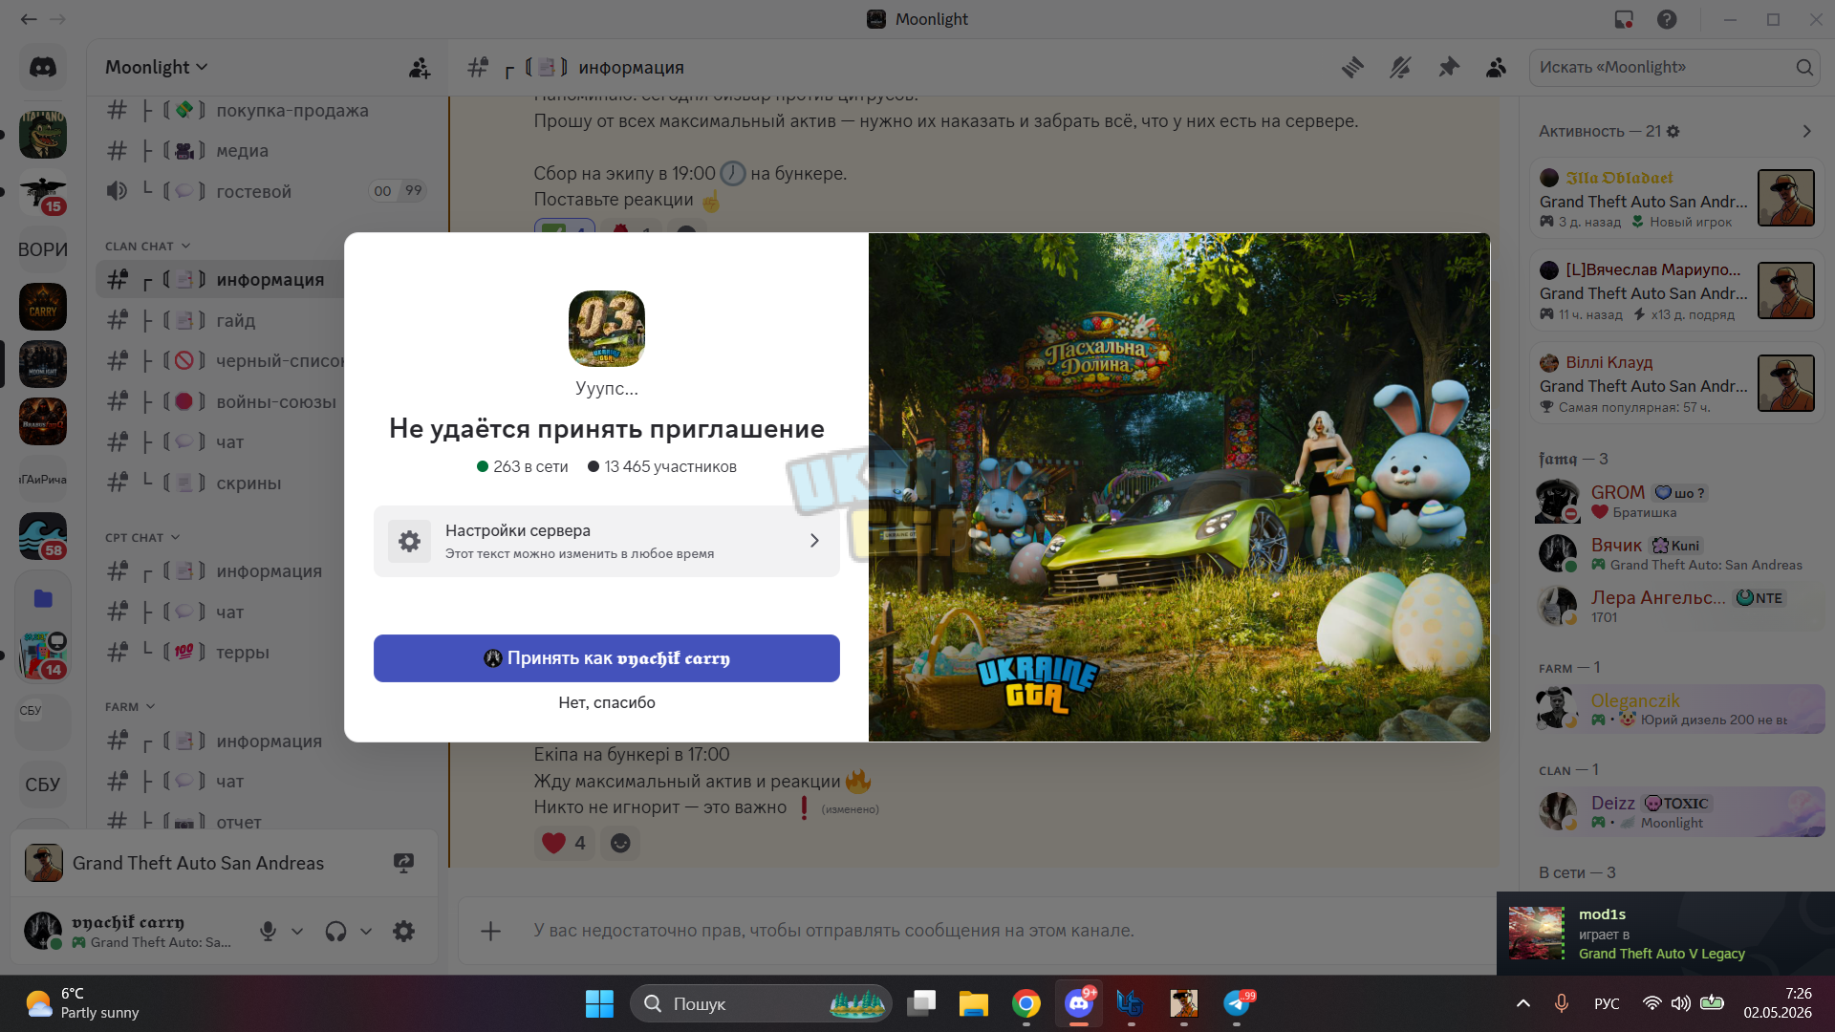Open activity settings gear

click(1673, 131)
